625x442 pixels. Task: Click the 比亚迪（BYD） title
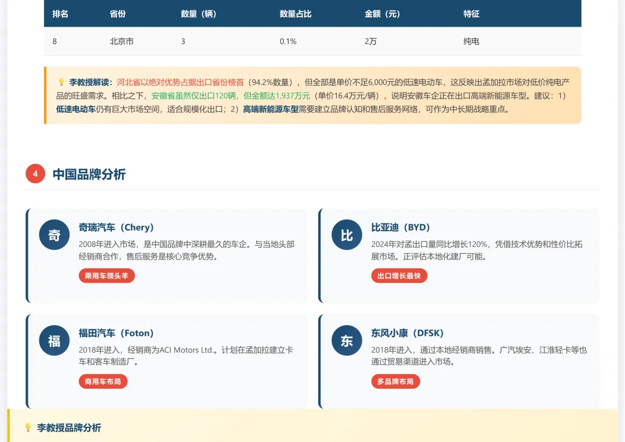click(x=400, y=228)
